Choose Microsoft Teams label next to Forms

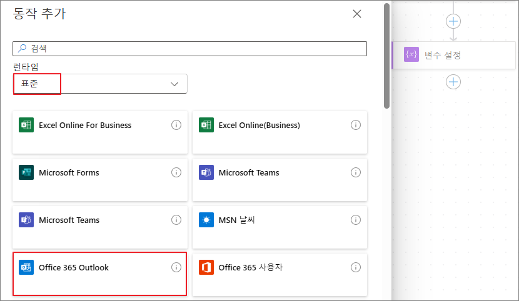pyautogui.click(x=249, y=172)
